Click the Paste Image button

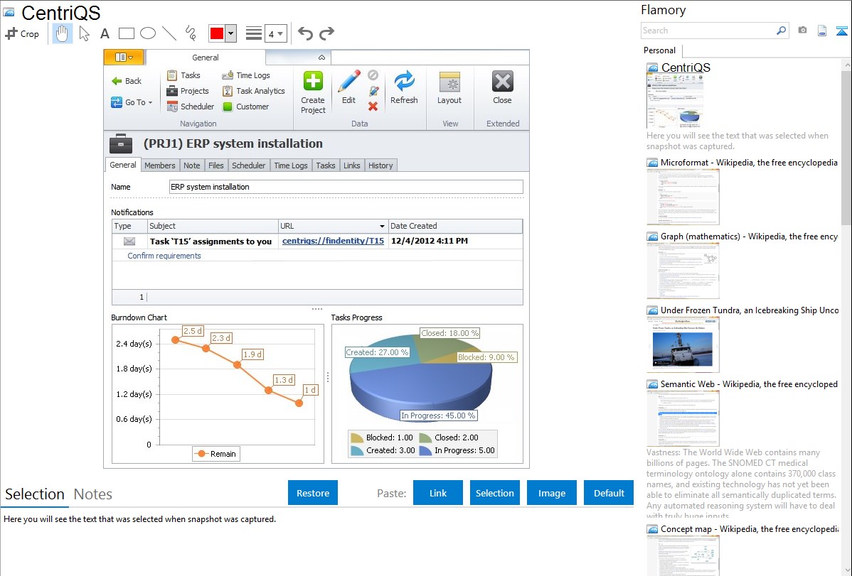(551, 493)
